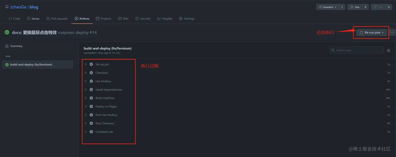Star the repository

coord(355,7)
